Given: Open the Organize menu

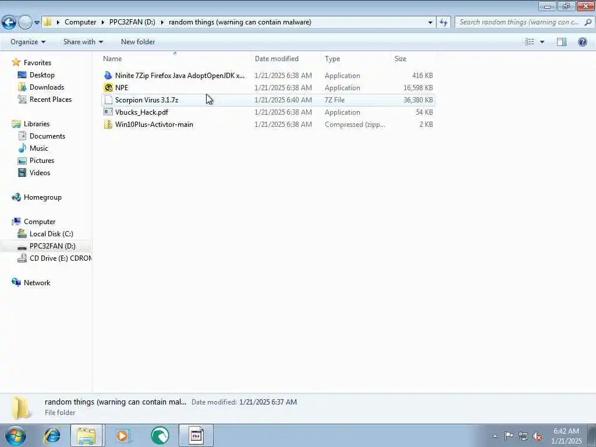Looking at the screenshot, I should (28, 42).
